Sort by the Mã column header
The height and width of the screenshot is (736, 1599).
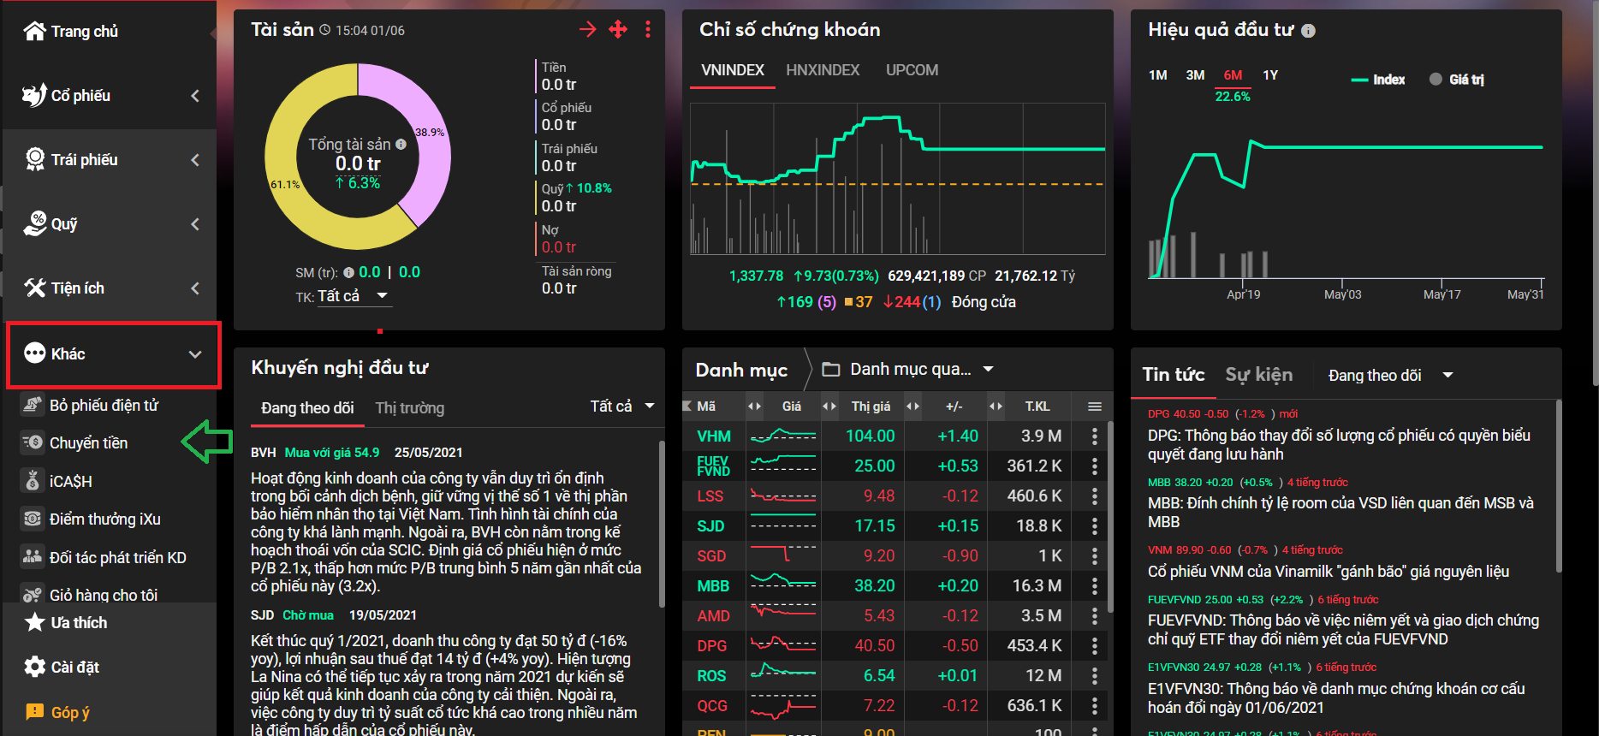706,407
